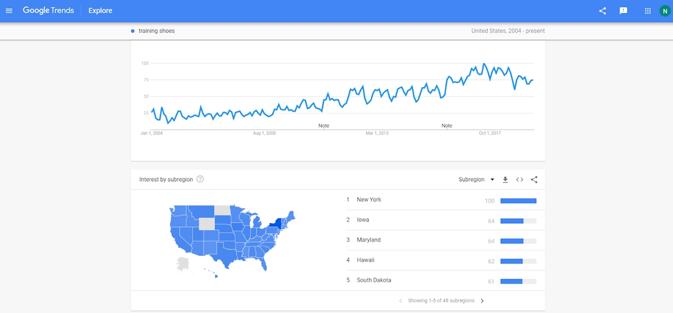Download subregion data as CSV
The image size is (673, 313).
(505, 179)
